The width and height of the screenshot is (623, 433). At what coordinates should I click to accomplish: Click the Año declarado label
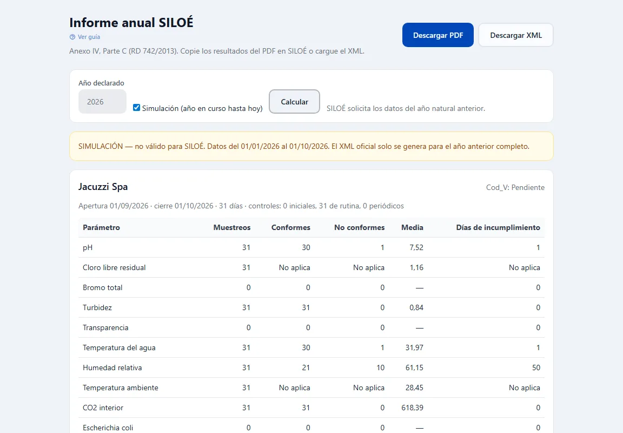pyautogui.click(x=101, y=83)
